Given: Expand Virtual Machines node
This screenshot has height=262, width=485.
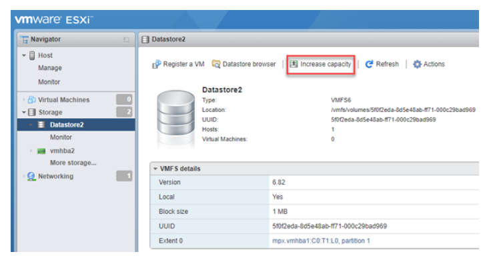Looking at the screenshot, I should [24, 100].
